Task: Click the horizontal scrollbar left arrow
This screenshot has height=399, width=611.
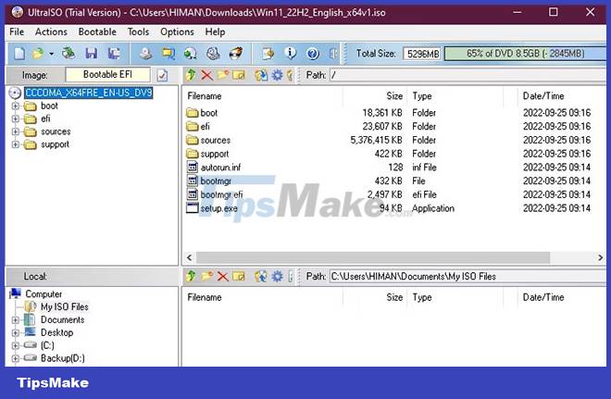Action: point(190,257)
